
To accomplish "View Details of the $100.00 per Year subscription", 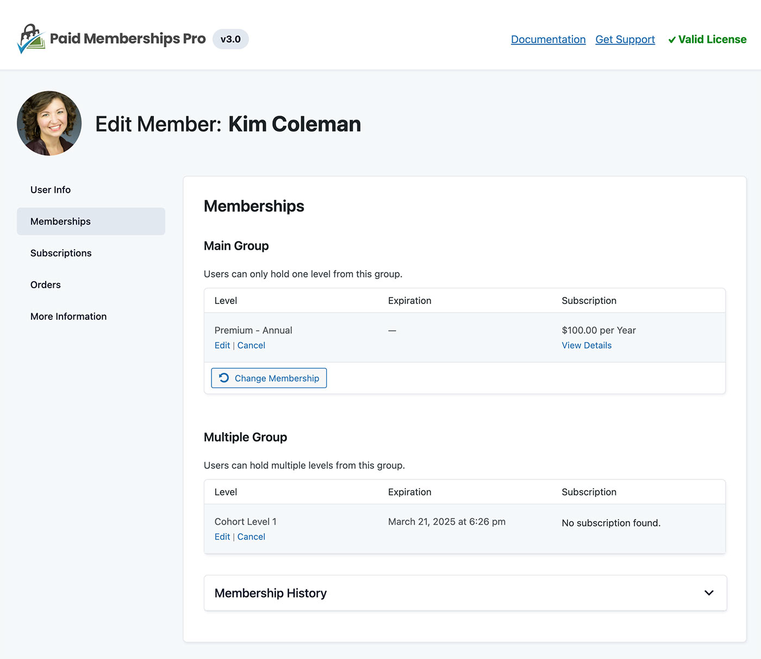I will click(587, 345).
